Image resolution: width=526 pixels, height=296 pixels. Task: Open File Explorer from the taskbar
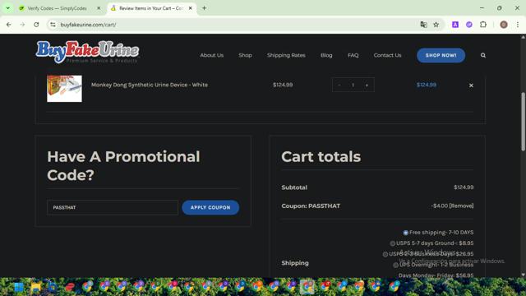[36, 287]
